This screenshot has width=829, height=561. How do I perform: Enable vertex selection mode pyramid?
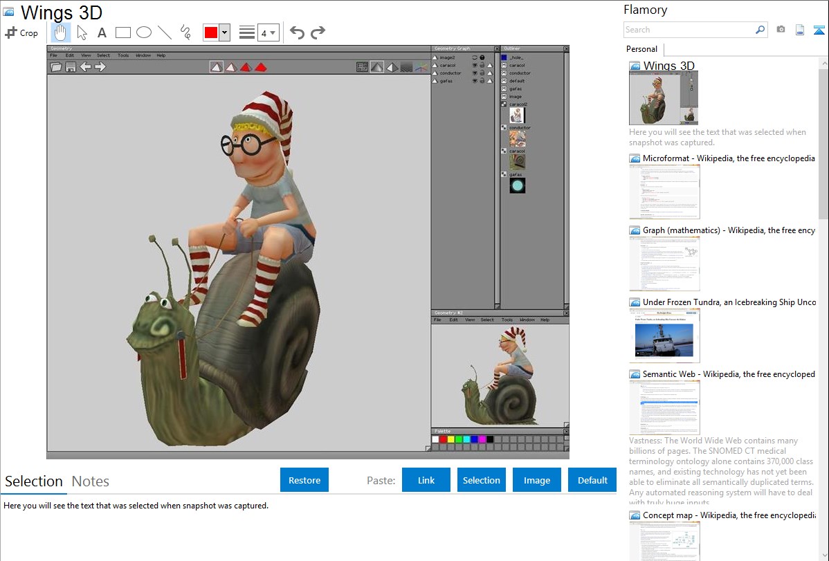[216, 67]
